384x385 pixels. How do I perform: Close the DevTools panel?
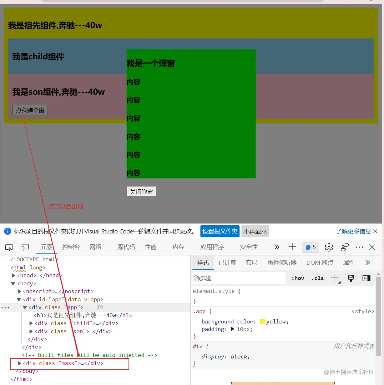point(372,247)
